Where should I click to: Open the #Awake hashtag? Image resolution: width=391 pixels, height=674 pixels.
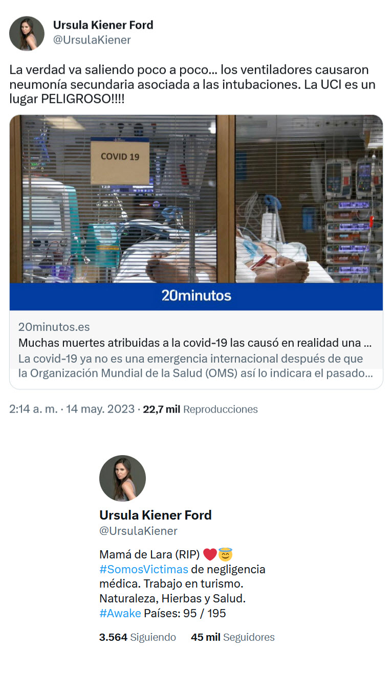pyautogui.click(x=120, y=613)
